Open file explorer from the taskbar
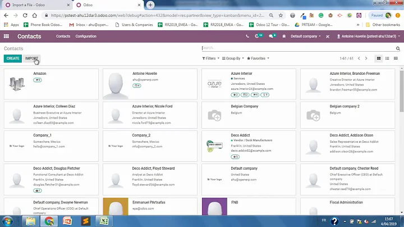This screenshot has height=227, width=404. pos(31,221)
